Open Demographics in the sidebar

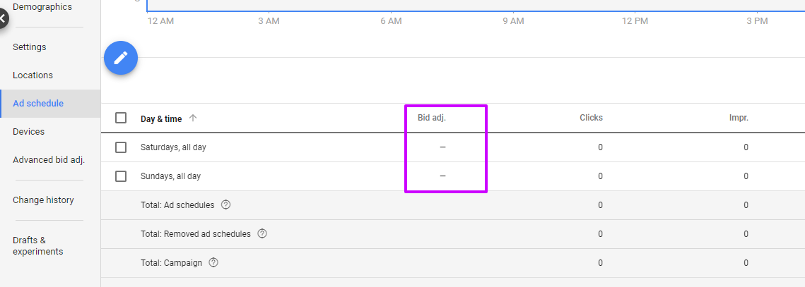[x=42, y=7]
